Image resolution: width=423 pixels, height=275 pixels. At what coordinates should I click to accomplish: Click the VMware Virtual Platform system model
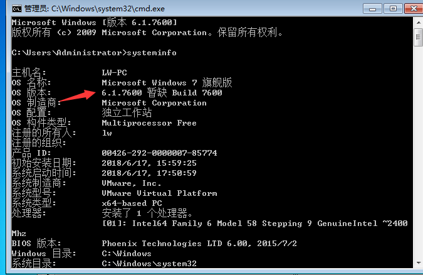coord(159,193)
